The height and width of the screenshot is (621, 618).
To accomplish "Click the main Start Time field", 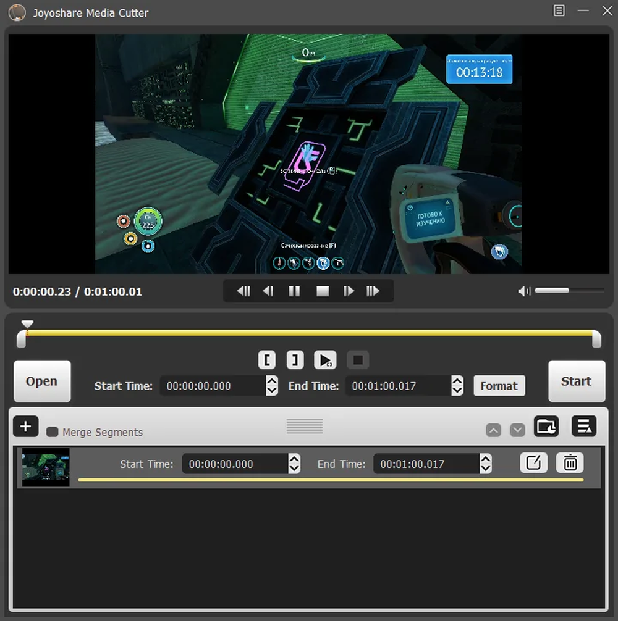I will [x=213, y=386].
